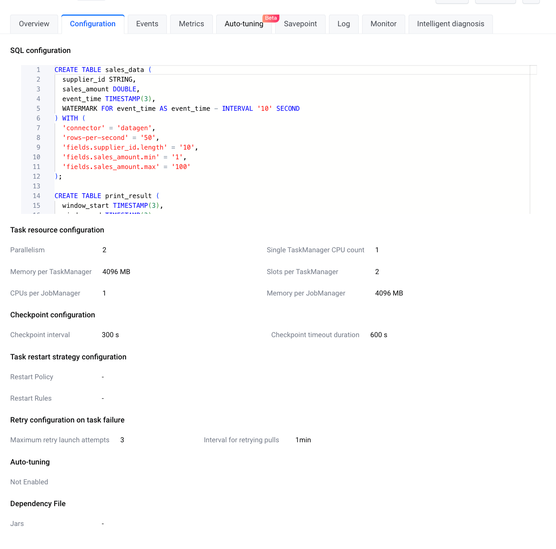This screenshot has width=556, height=549.
Task: Open the Log tab
Action: pos(343,24)
